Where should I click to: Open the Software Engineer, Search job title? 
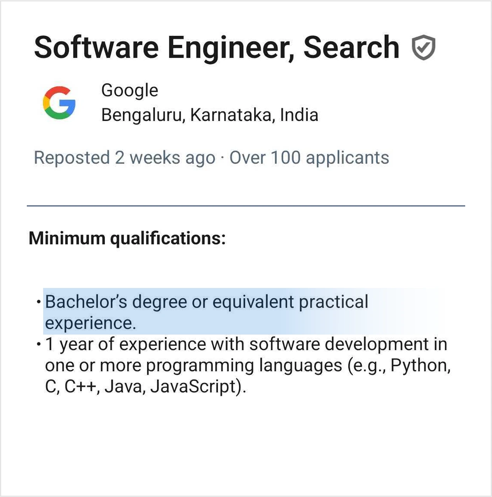tap(216, 47)
